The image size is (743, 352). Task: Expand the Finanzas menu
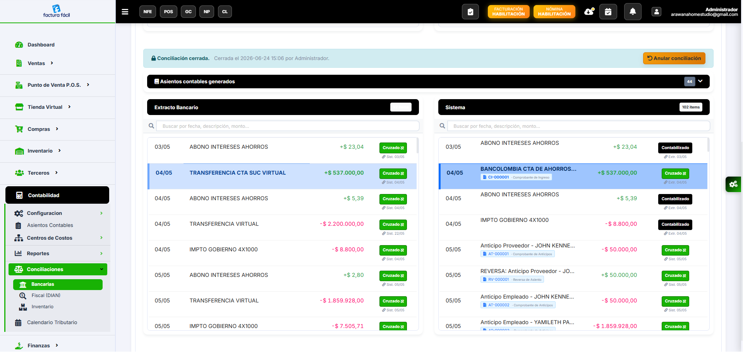click(x=39, y=346)
